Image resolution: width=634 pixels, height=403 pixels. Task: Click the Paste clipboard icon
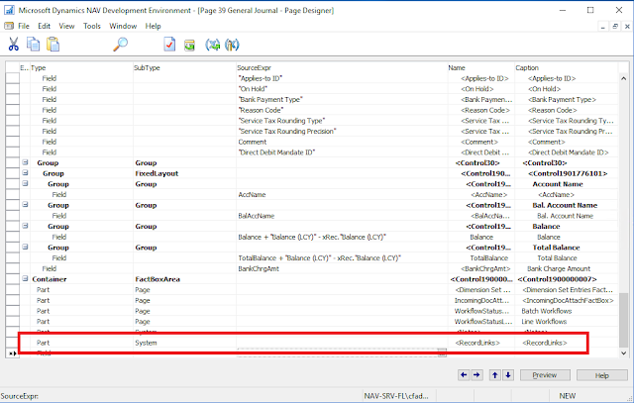click(53, 45)
